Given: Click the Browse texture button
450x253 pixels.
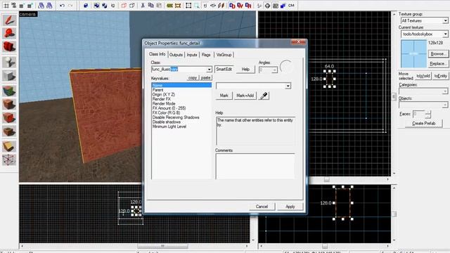Looking at the screenshot, I should [x=438, y=54].
